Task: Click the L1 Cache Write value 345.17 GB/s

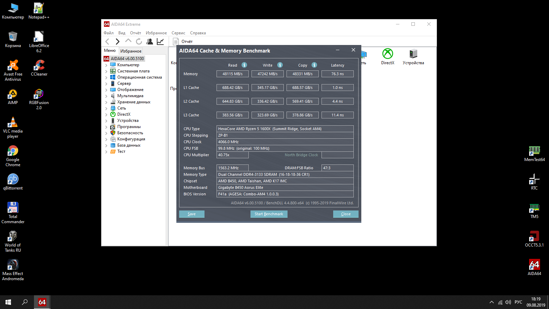Action: (x=268, y=88)
